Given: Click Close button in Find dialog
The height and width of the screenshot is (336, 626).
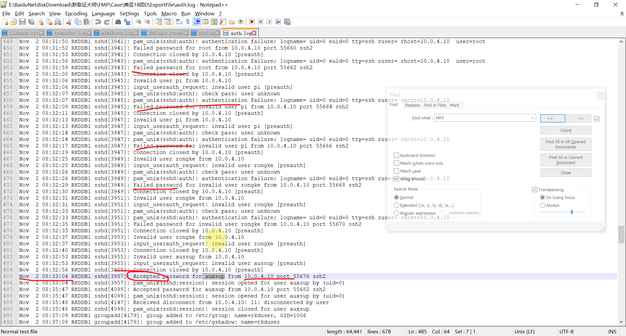Looking at the screenshot, I should click(x=566, y=173).
